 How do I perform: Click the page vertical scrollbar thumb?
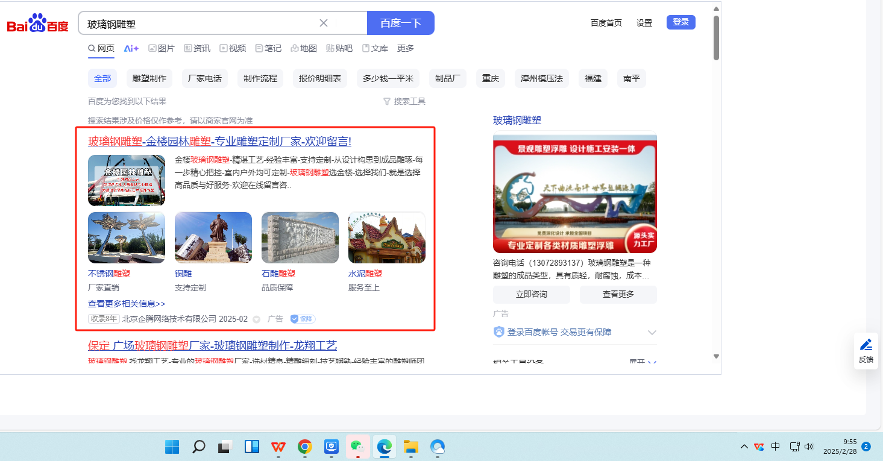[716, 36]
